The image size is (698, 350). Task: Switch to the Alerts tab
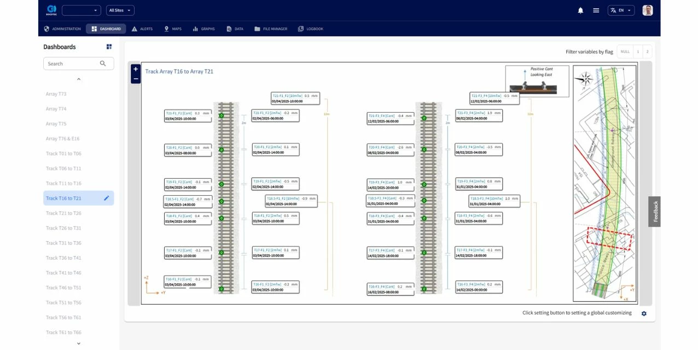click(142, 29)
